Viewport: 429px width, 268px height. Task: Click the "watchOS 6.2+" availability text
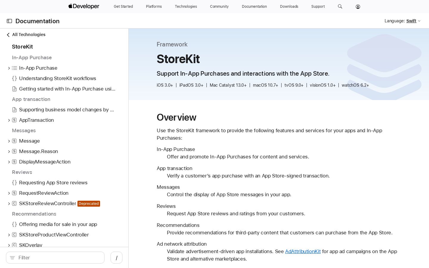(x=355, y=85)
